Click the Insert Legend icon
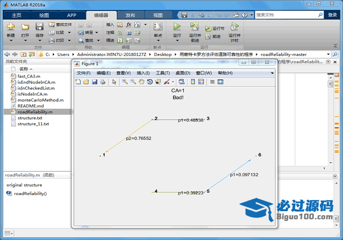343x240 pixels. tap(201, 82)
